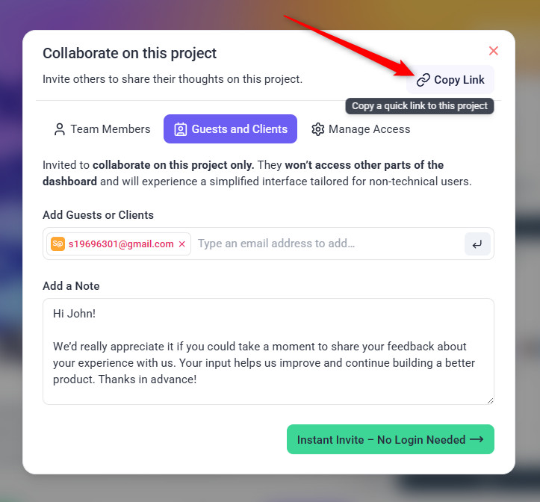Click into the Add a Note text area

[268, 351]
